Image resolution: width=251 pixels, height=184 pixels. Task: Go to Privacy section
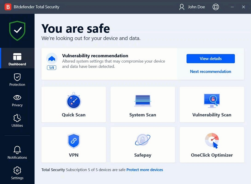point(17,100)
